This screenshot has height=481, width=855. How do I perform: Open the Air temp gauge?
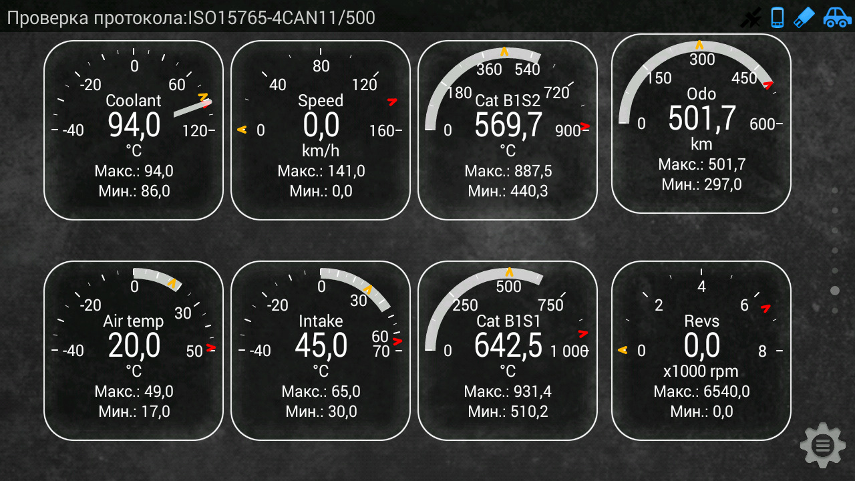click(134, 351)
